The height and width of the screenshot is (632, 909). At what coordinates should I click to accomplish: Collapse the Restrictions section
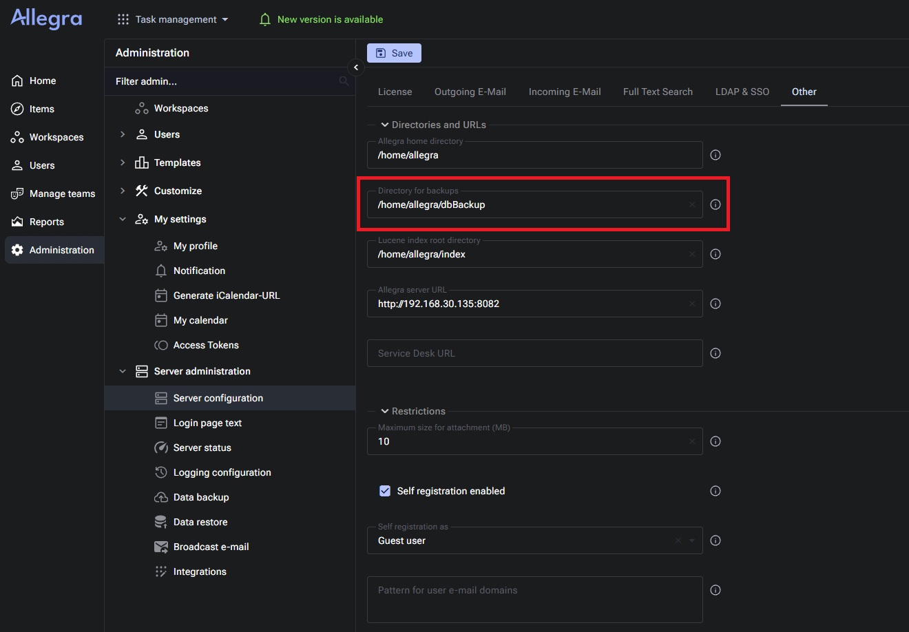tap(385, 411)
